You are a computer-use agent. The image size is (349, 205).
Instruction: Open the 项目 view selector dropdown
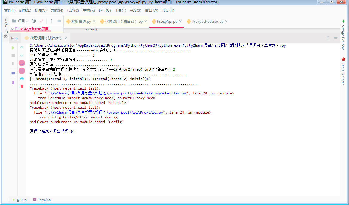pyautogui.click(x=20, y=21)
